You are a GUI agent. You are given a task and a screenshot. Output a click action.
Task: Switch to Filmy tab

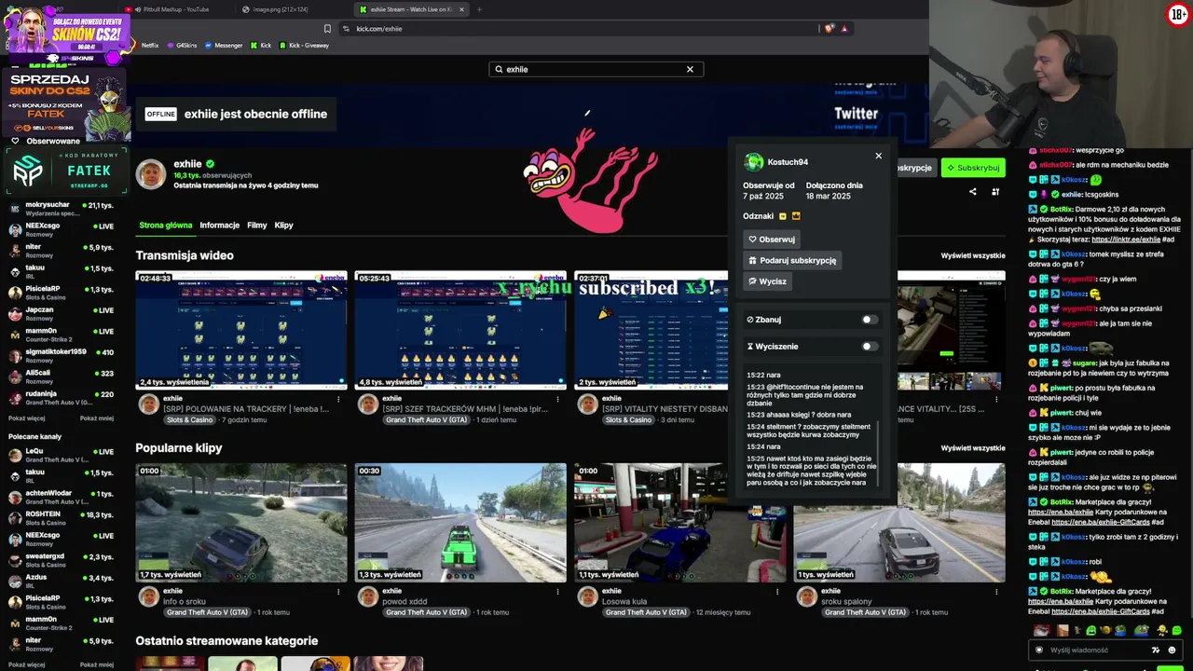click(x=256, y=226)
